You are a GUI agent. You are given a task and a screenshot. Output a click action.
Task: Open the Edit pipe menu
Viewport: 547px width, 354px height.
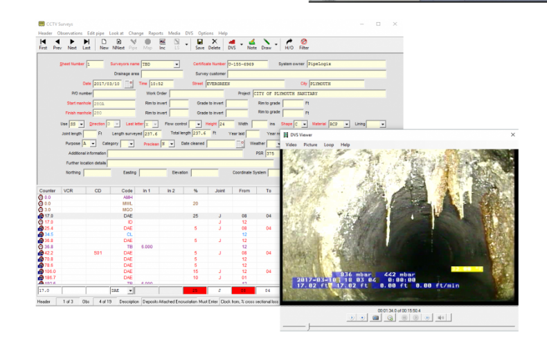96,33
